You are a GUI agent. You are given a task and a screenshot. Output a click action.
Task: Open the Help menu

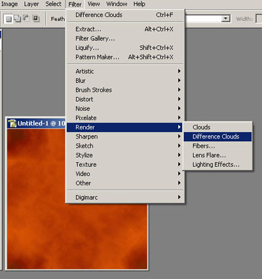(140, 4)
